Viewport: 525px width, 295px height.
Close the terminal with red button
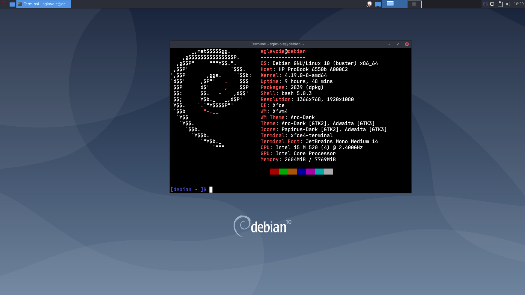407,44
